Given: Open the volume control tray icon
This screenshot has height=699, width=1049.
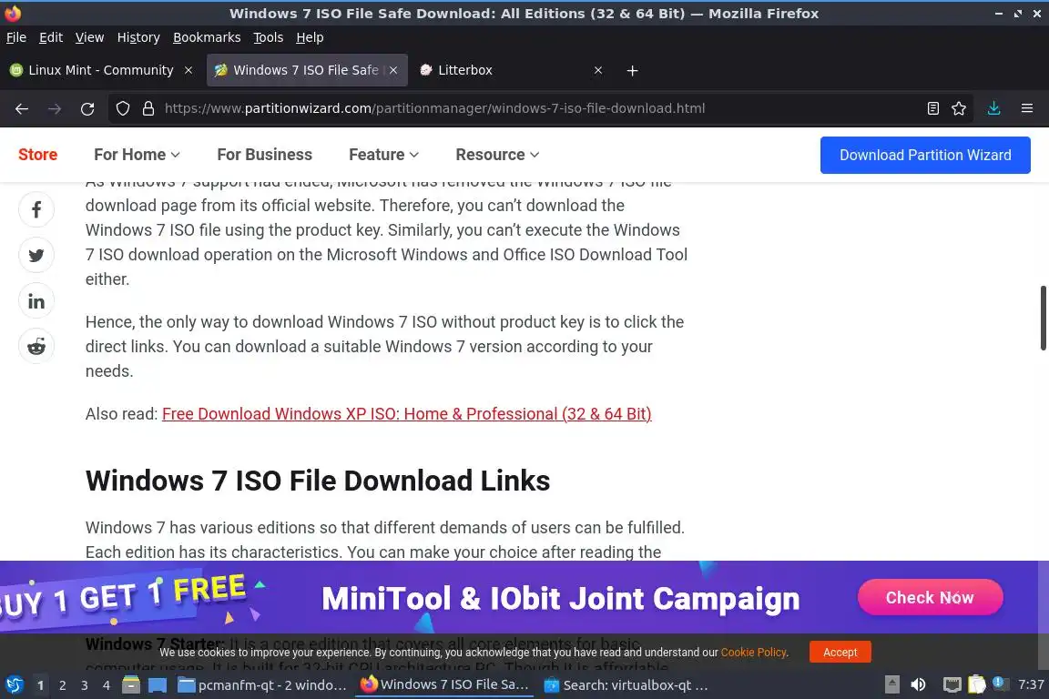Looking at the screenshot, I should pyautogui.click(x=919, y=684).
